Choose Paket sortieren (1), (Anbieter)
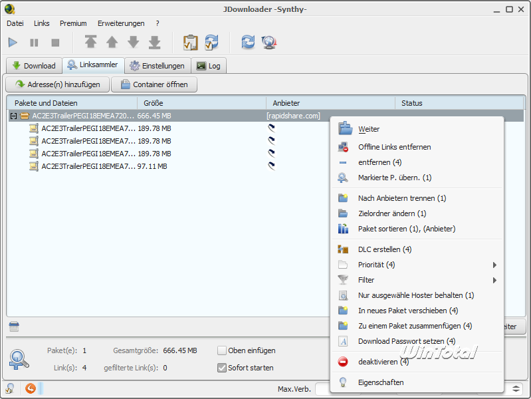Image resolution: width=531 pixels, height=399 pixels. 417,229
